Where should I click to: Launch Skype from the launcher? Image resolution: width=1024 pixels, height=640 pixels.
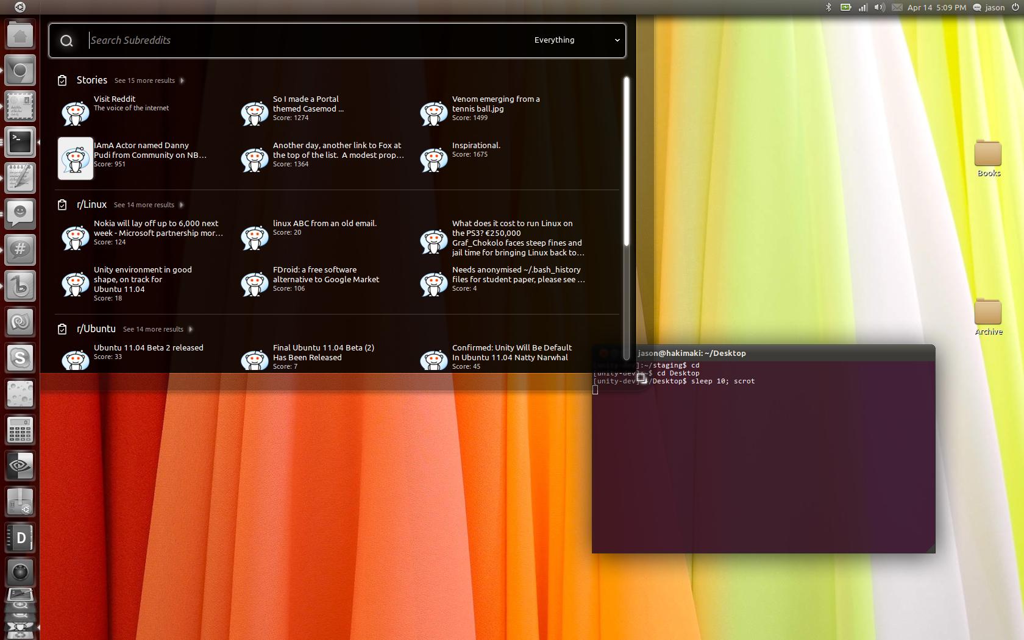[20, 358]
